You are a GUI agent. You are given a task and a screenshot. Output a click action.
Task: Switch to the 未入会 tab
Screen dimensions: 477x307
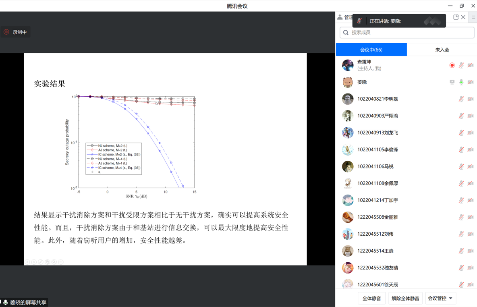(442, 50)
